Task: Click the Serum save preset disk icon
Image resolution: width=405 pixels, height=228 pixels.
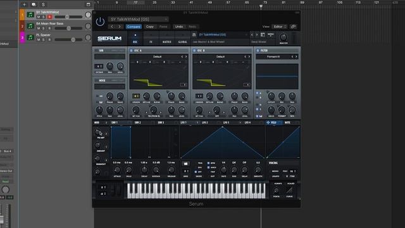Action: (x=194, y=35)
